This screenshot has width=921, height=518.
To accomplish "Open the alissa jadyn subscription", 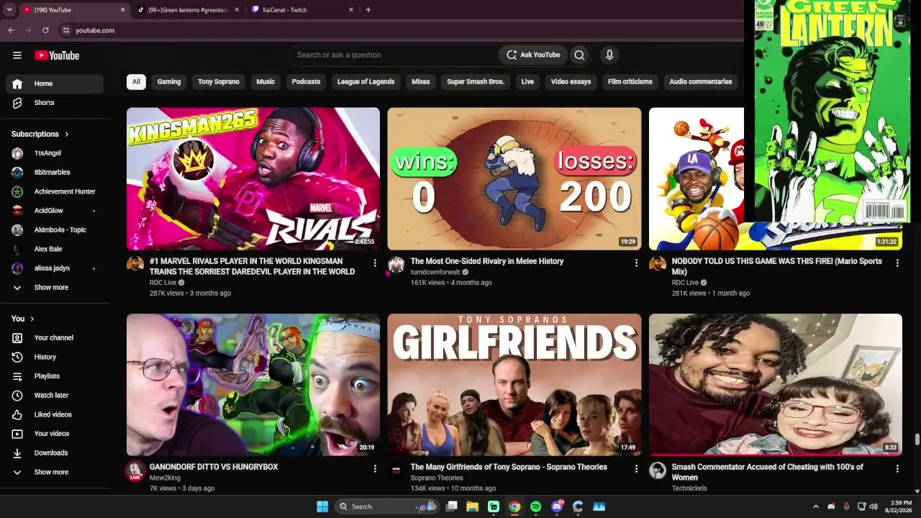I will (x=55, y=268).
